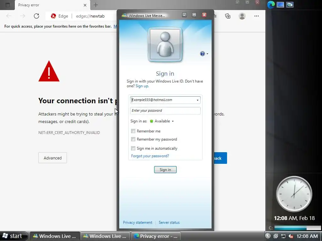Viewport: 322px width, 241px height.
Task: Maximize the Windows Live Messenger window
Action: (x=194, y=15)
